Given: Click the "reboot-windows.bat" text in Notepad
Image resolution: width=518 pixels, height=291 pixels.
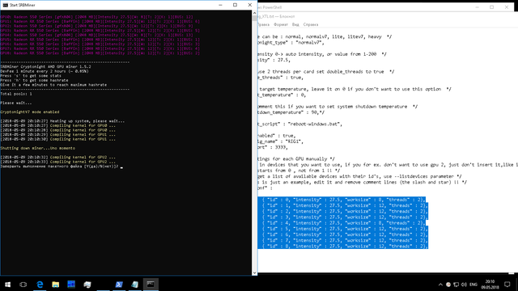Looking at the screenshot, I should [314, 124].
